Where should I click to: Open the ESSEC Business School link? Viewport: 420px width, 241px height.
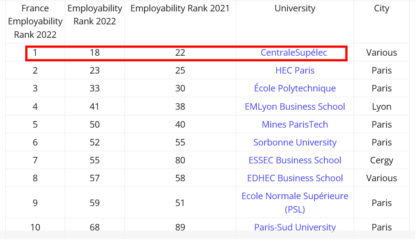pos(295,160)
